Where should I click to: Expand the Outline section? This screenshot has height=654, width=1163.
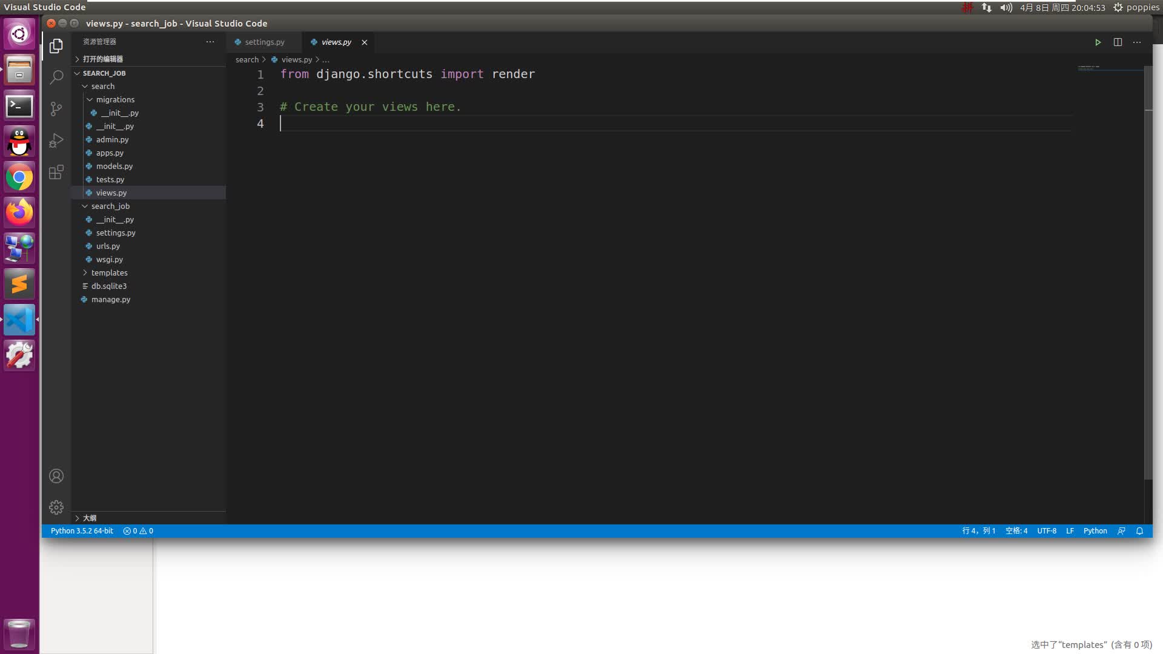[x=148, y=518]
